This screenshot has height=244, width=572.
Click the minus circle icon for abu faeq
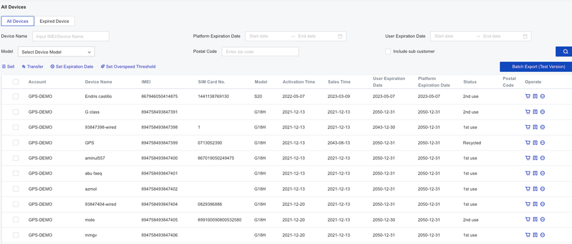pyautogui.click(x=543, y=173)
